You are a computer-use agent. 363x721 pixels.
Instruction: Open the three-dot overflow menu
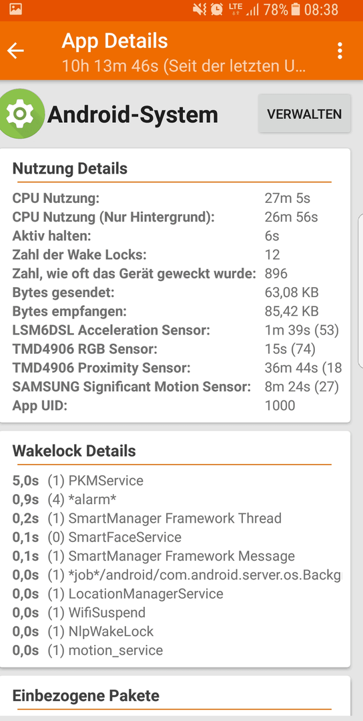coord(340,51)
